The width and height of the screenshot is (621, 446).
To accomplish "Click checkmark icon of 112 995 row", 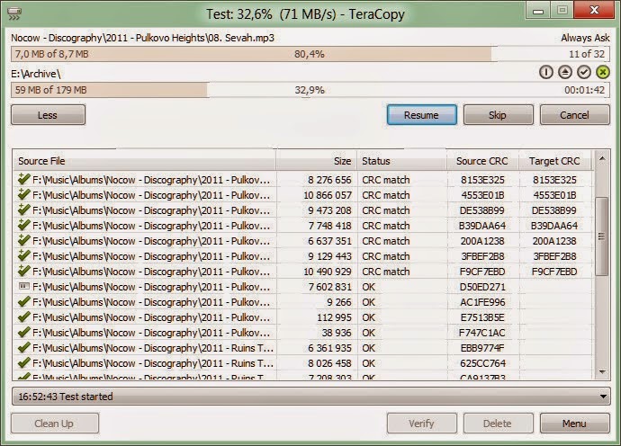I will tap(23, 317).
